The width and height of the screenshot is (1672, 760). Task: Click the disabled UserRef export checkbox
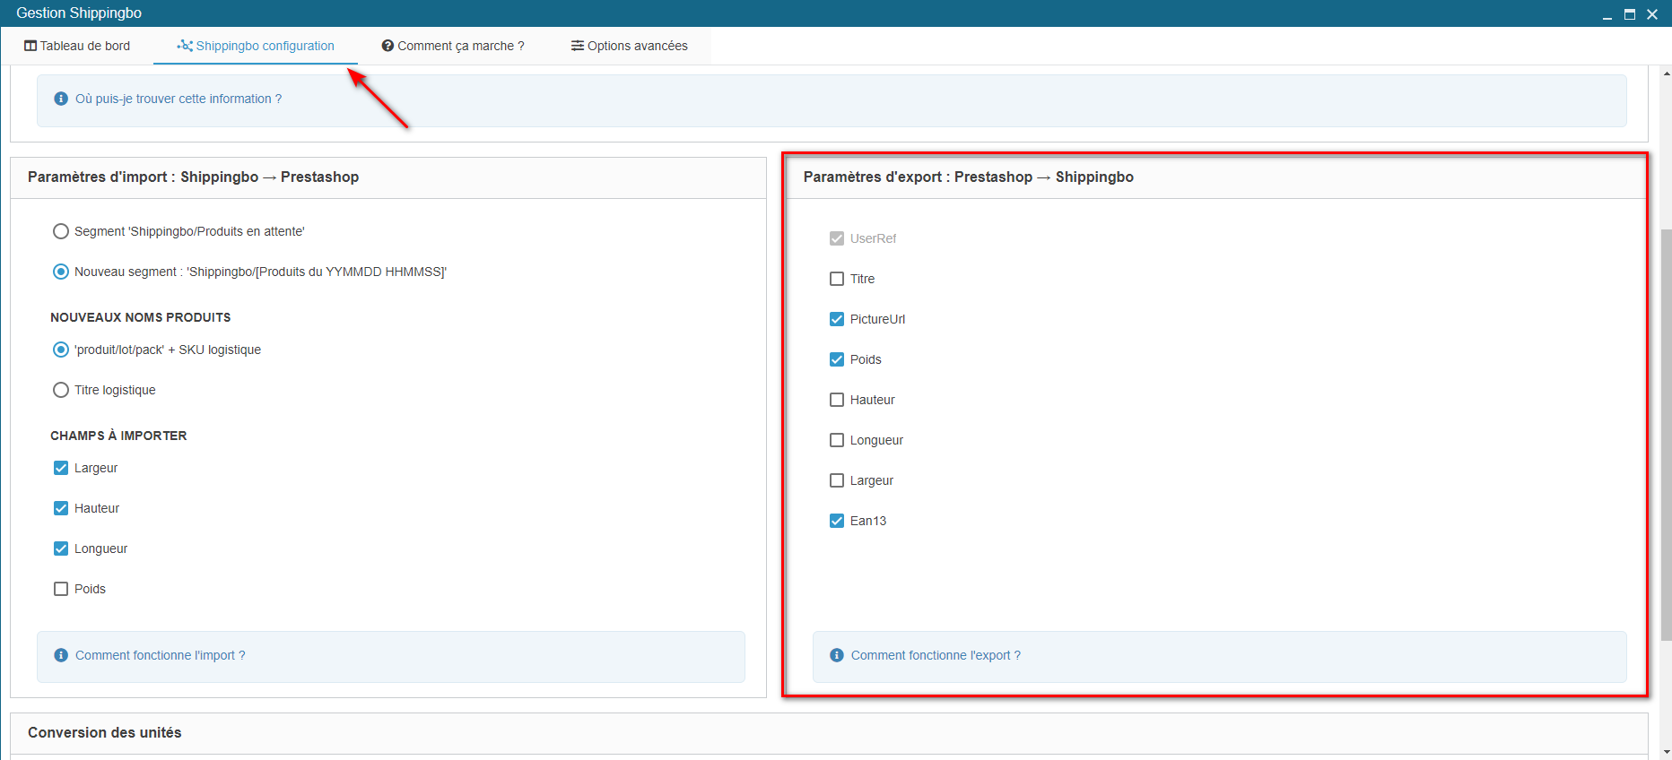(837, 238)
